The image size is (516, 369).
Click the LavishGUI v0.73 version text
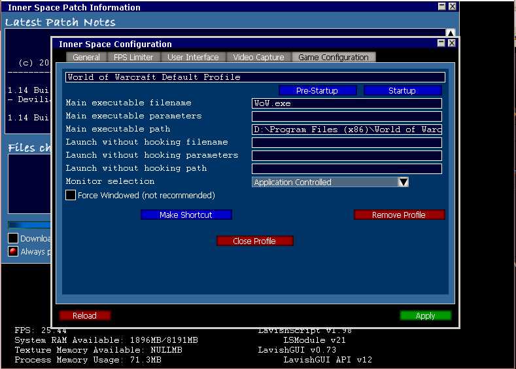[297, 349]
